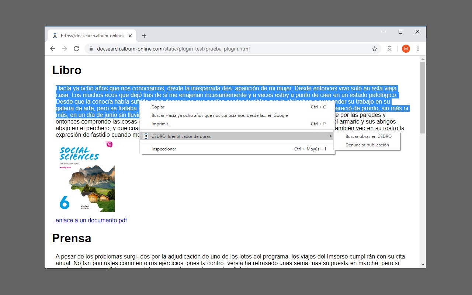This screenshot has width=472, height=295.
Task: Click the forward navigation arrow
Action: 65,49
